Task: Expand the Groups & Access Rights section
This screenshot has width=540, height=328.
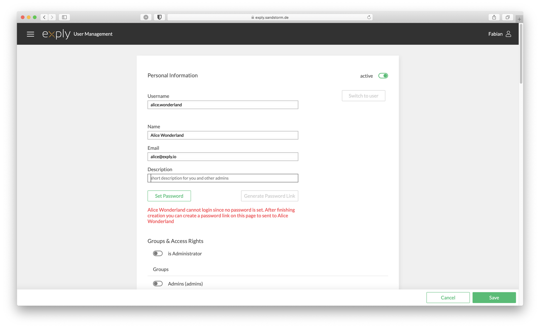Action: pos(175,241)
